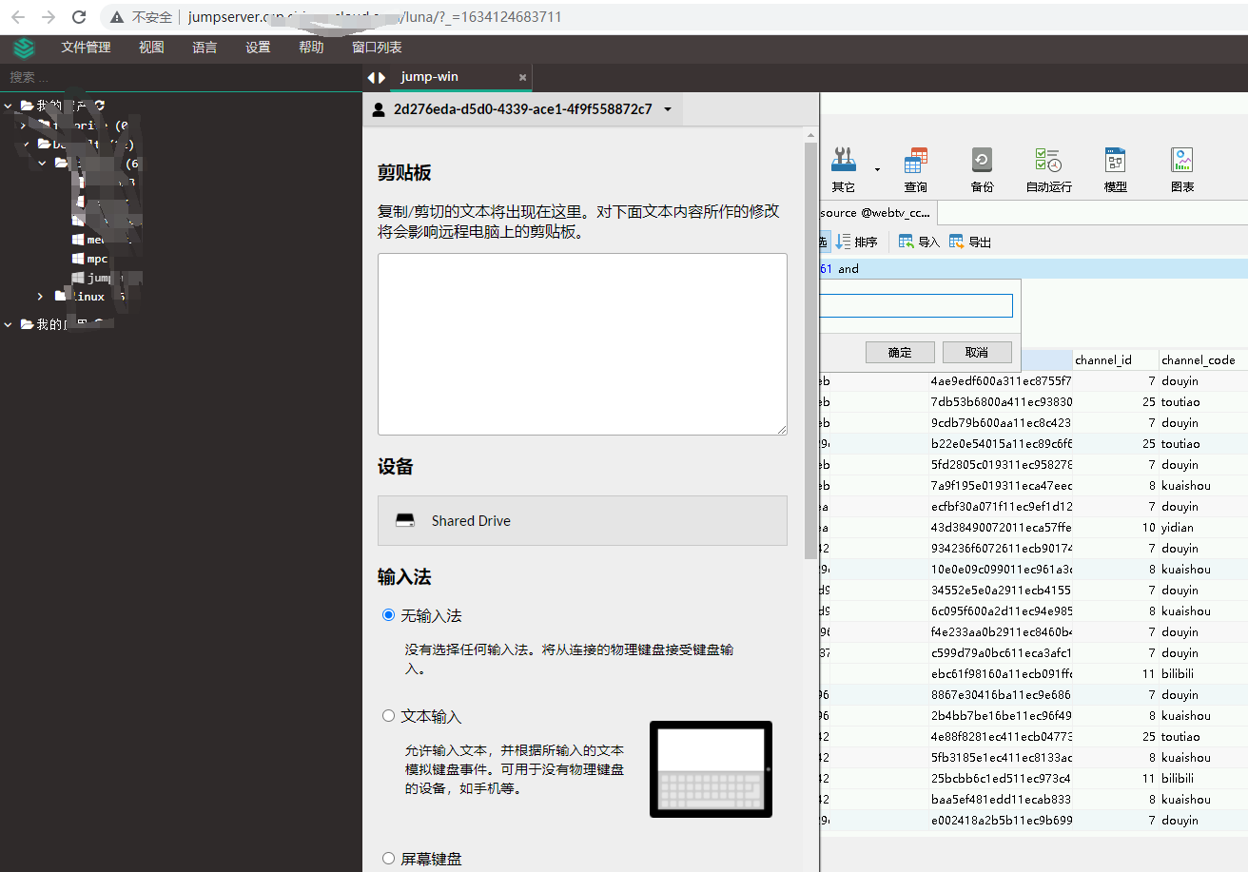The image size is (1248, 872).
Task: Click the JumpServer logo icon
Action: pyautogui.click(x=24, y=48)
